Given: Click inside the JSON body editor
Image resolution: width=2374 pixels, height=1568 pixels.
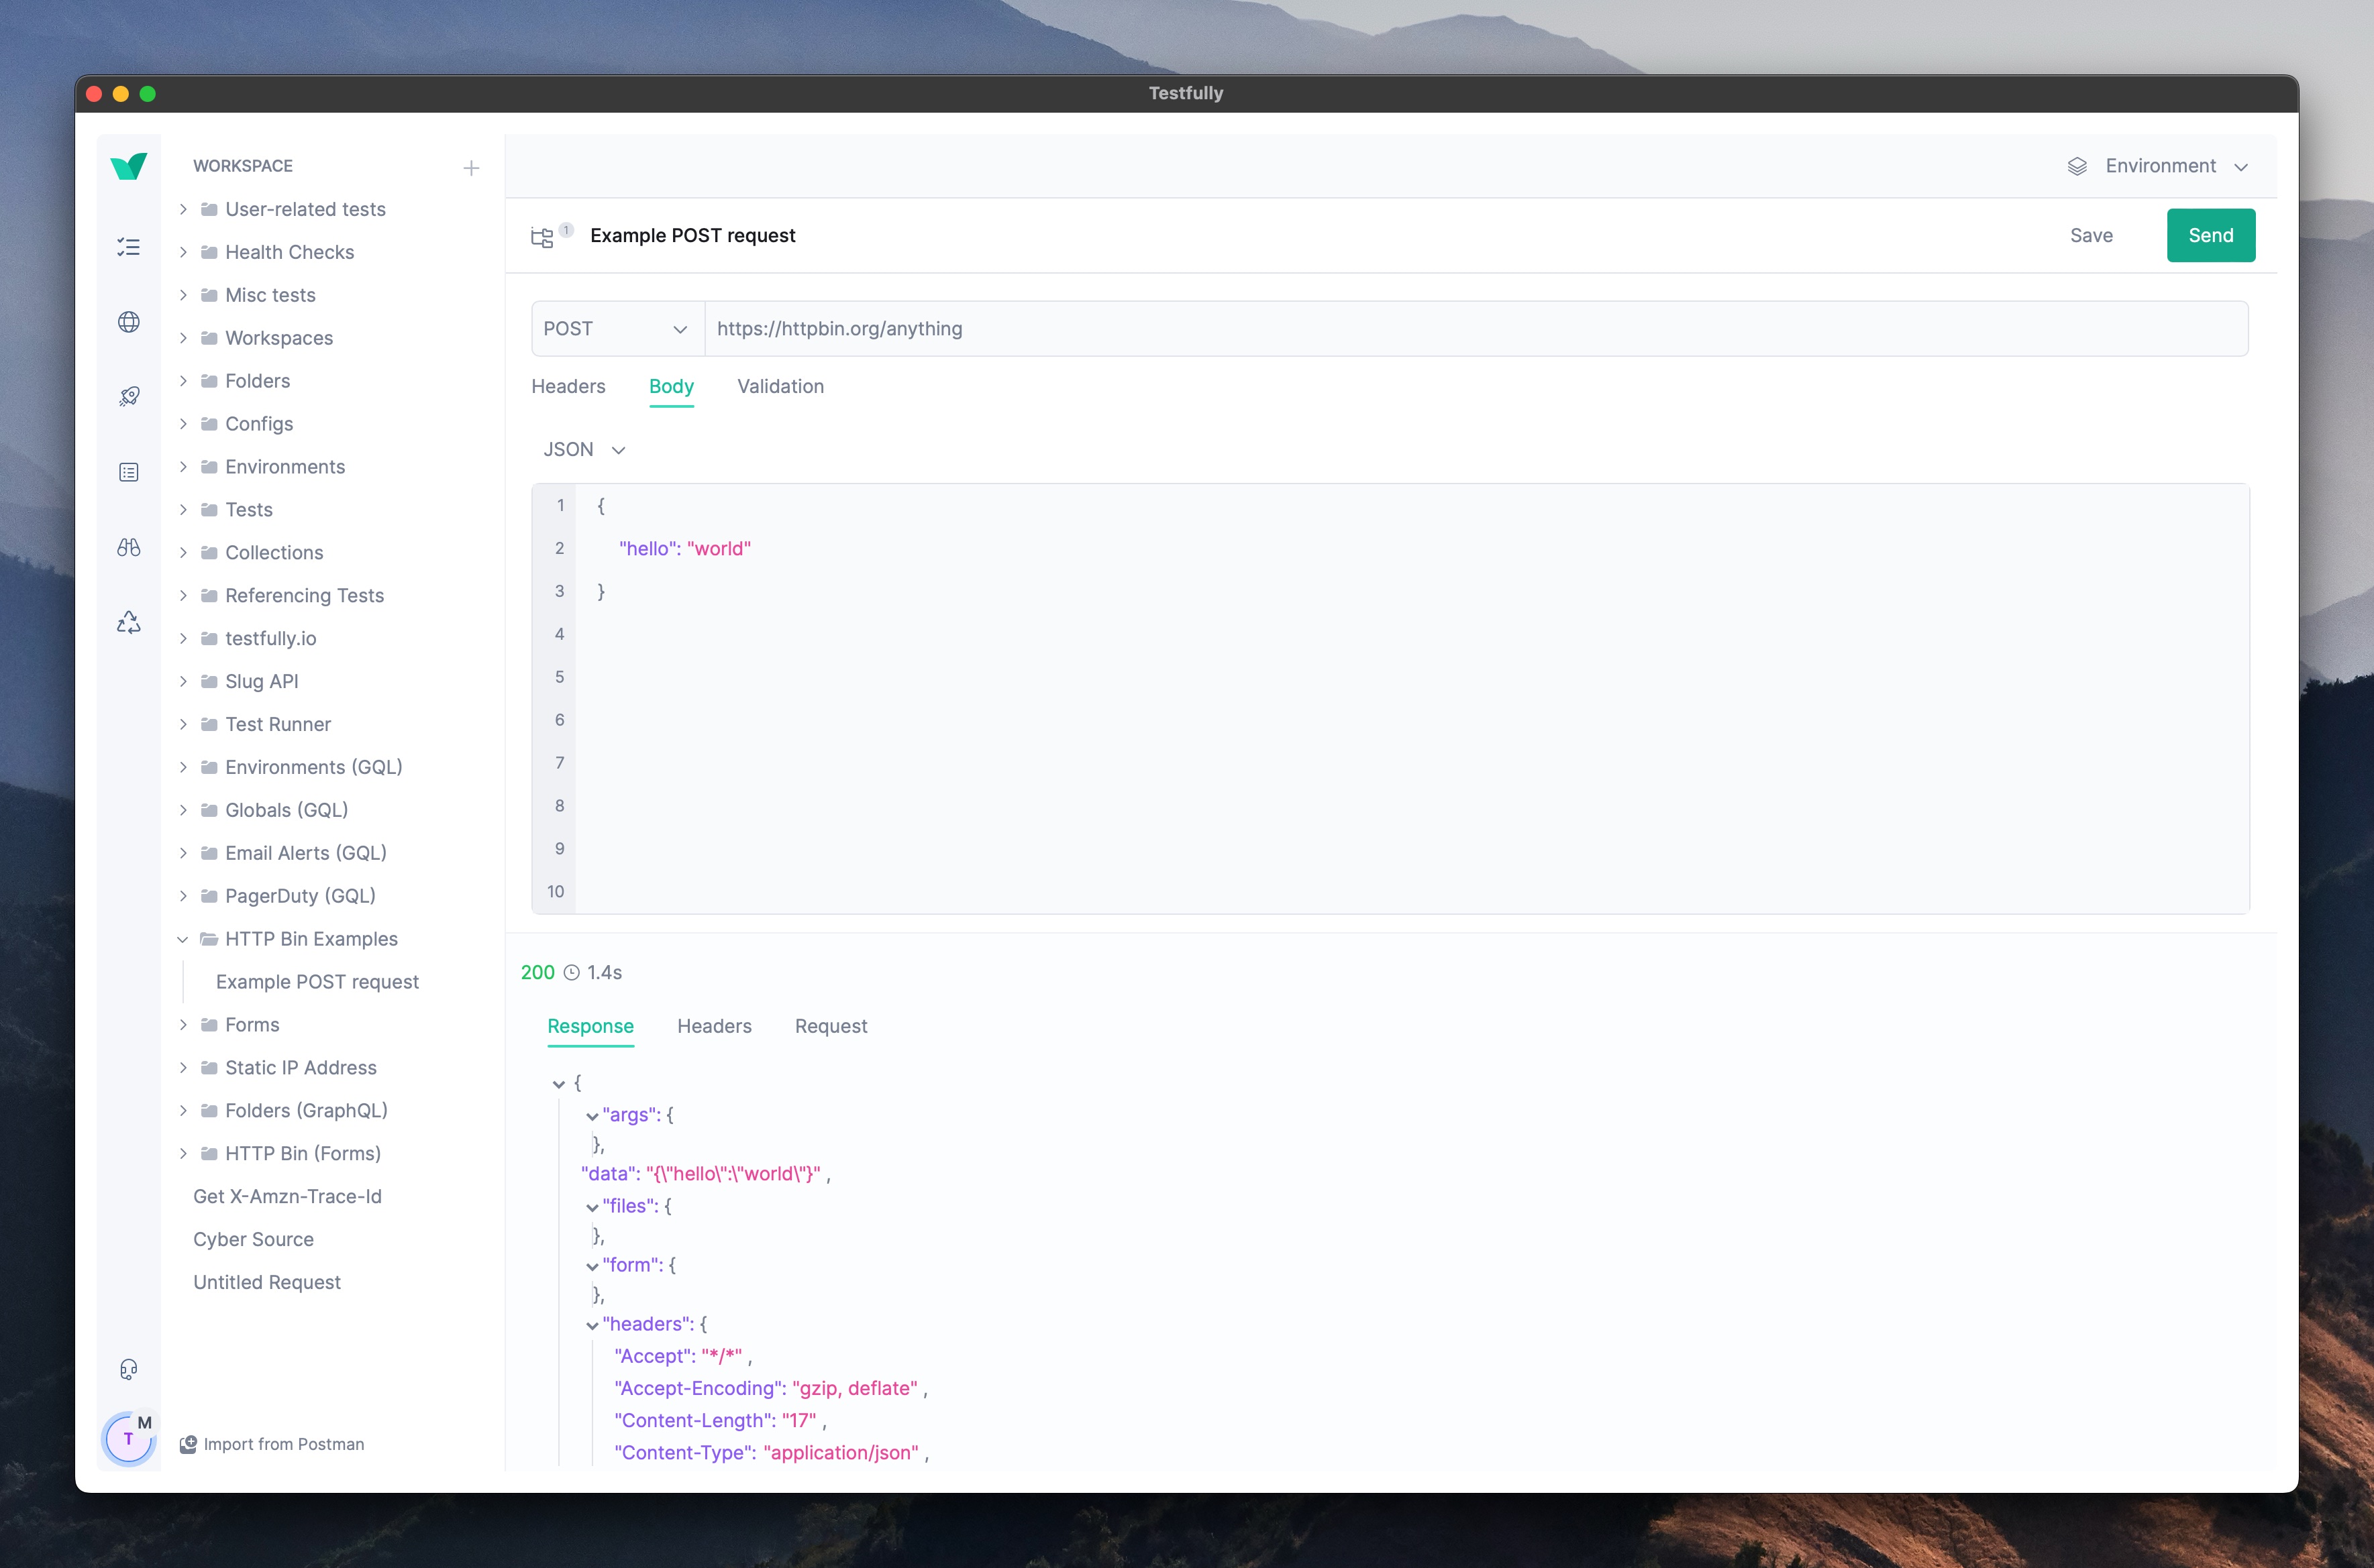Looking at the screenshot, I should tap(1412, 699).
